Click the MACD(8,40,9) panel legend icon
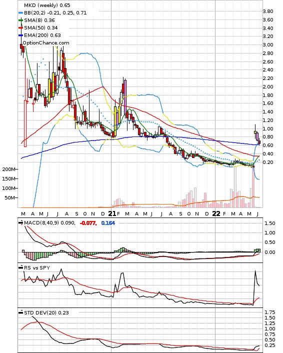This screenshot has width=283, height=353. [x=20, y=222]
